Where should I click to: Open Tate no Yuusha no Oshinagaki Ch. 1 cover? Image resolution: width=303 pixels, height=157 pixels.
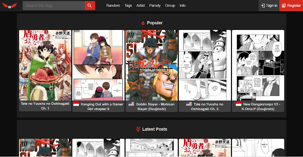[45, 65]
